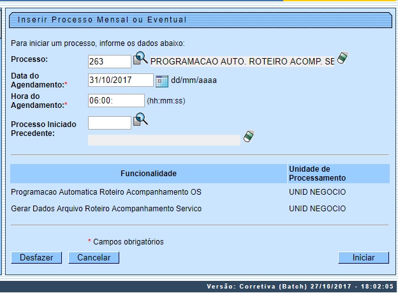Clear precedent process with eraser icon

coord(249,136)
